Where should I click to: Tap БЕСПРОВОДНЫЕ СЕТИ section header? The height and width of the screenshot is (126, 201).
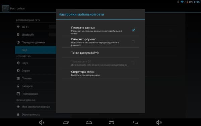(28, 20)
